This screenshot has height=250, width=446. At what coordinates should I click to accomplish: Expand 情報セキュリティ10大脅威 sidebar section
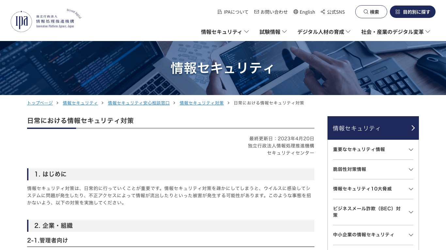coord(373,189)
